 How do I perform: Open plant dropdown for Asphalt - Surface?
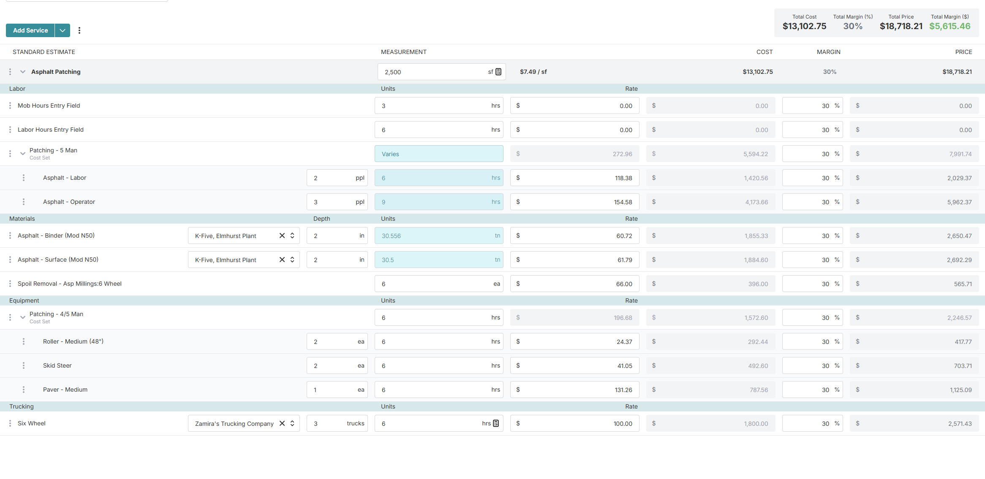pyautogui.click(x=292, y=260)
